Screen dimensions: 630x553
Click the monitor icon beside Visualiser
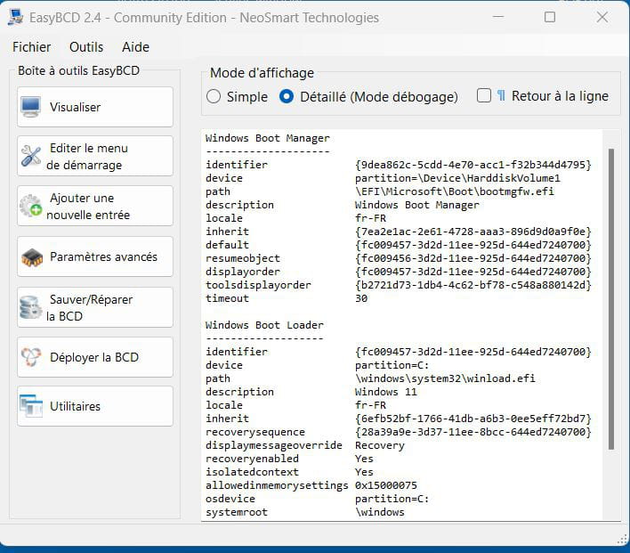30,107
